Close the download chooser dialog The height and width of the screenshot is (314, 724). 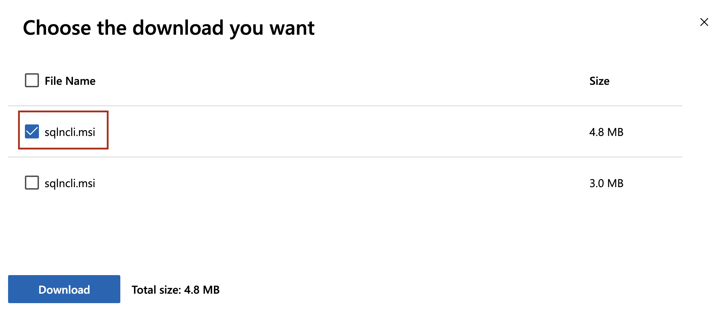pos(704,22)
